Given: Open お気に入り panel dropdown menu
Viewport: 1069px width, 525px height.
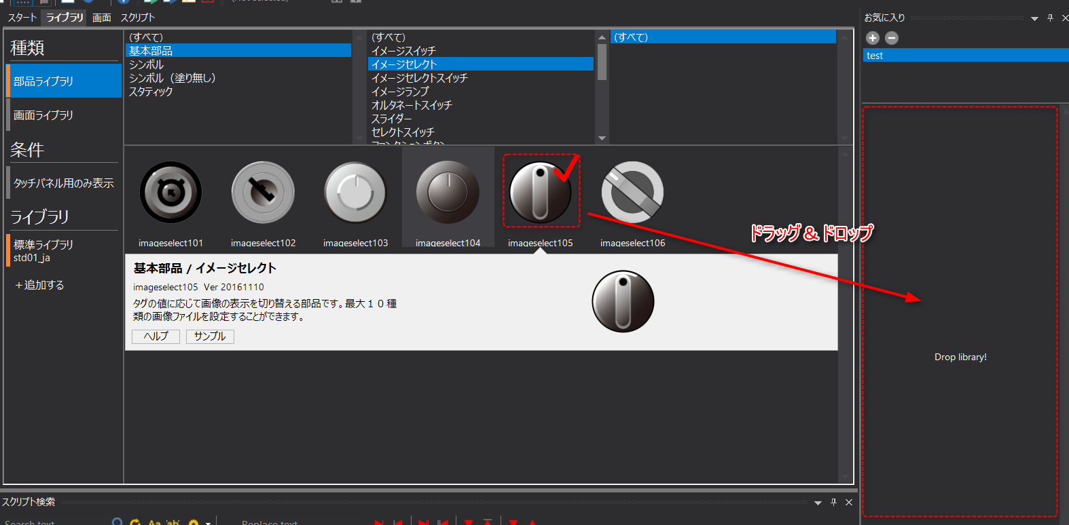Looking at the screenshot, I should (1034, 18).
